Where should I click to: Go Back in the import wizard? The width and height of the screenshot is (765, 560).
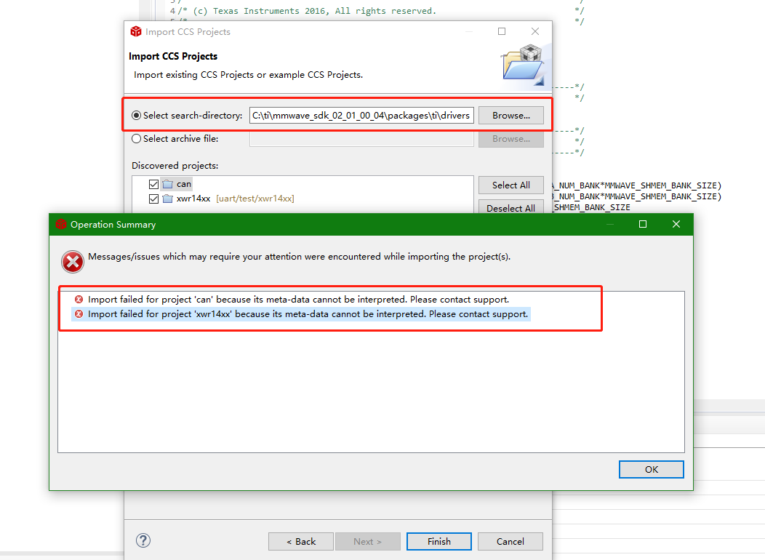click(x=301, y=542)
